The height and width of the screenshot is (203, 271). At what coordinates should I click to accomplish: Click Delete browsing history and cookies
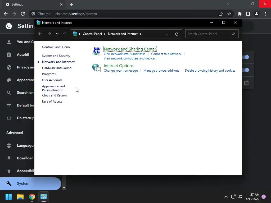point(210,71)
